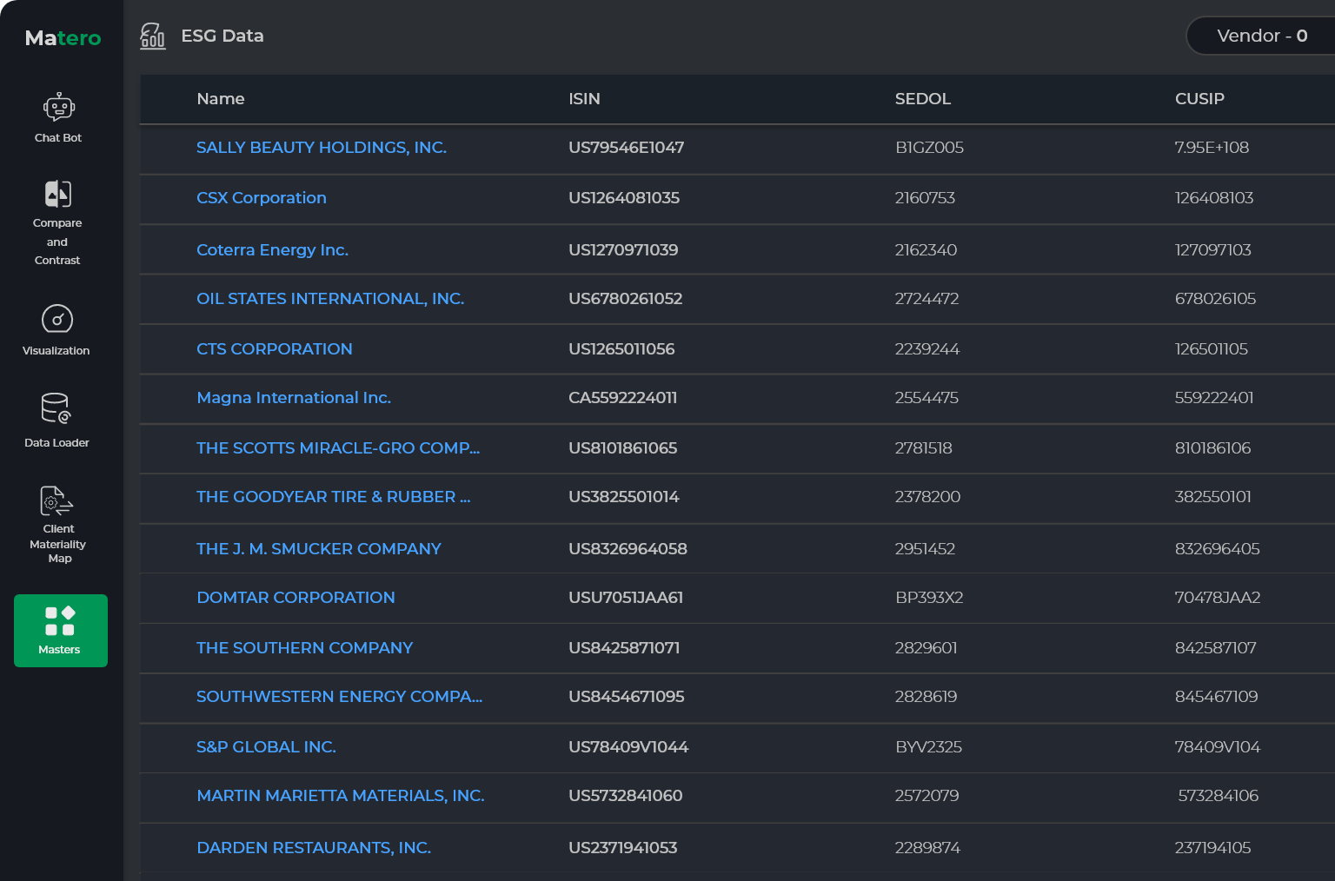Open the Chat Bot robot icon

point(59,108)
